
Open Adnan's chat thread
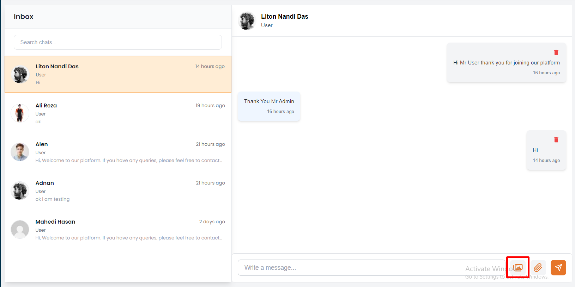pyautogui.click(x=118, y=191)
